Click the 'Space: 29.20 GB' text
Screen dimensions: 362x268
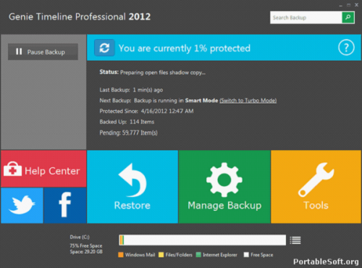86,251
